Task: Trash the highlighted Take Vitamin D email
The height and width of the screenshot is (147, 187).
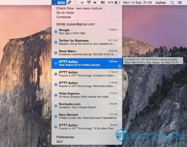Action: coord(119,66)
